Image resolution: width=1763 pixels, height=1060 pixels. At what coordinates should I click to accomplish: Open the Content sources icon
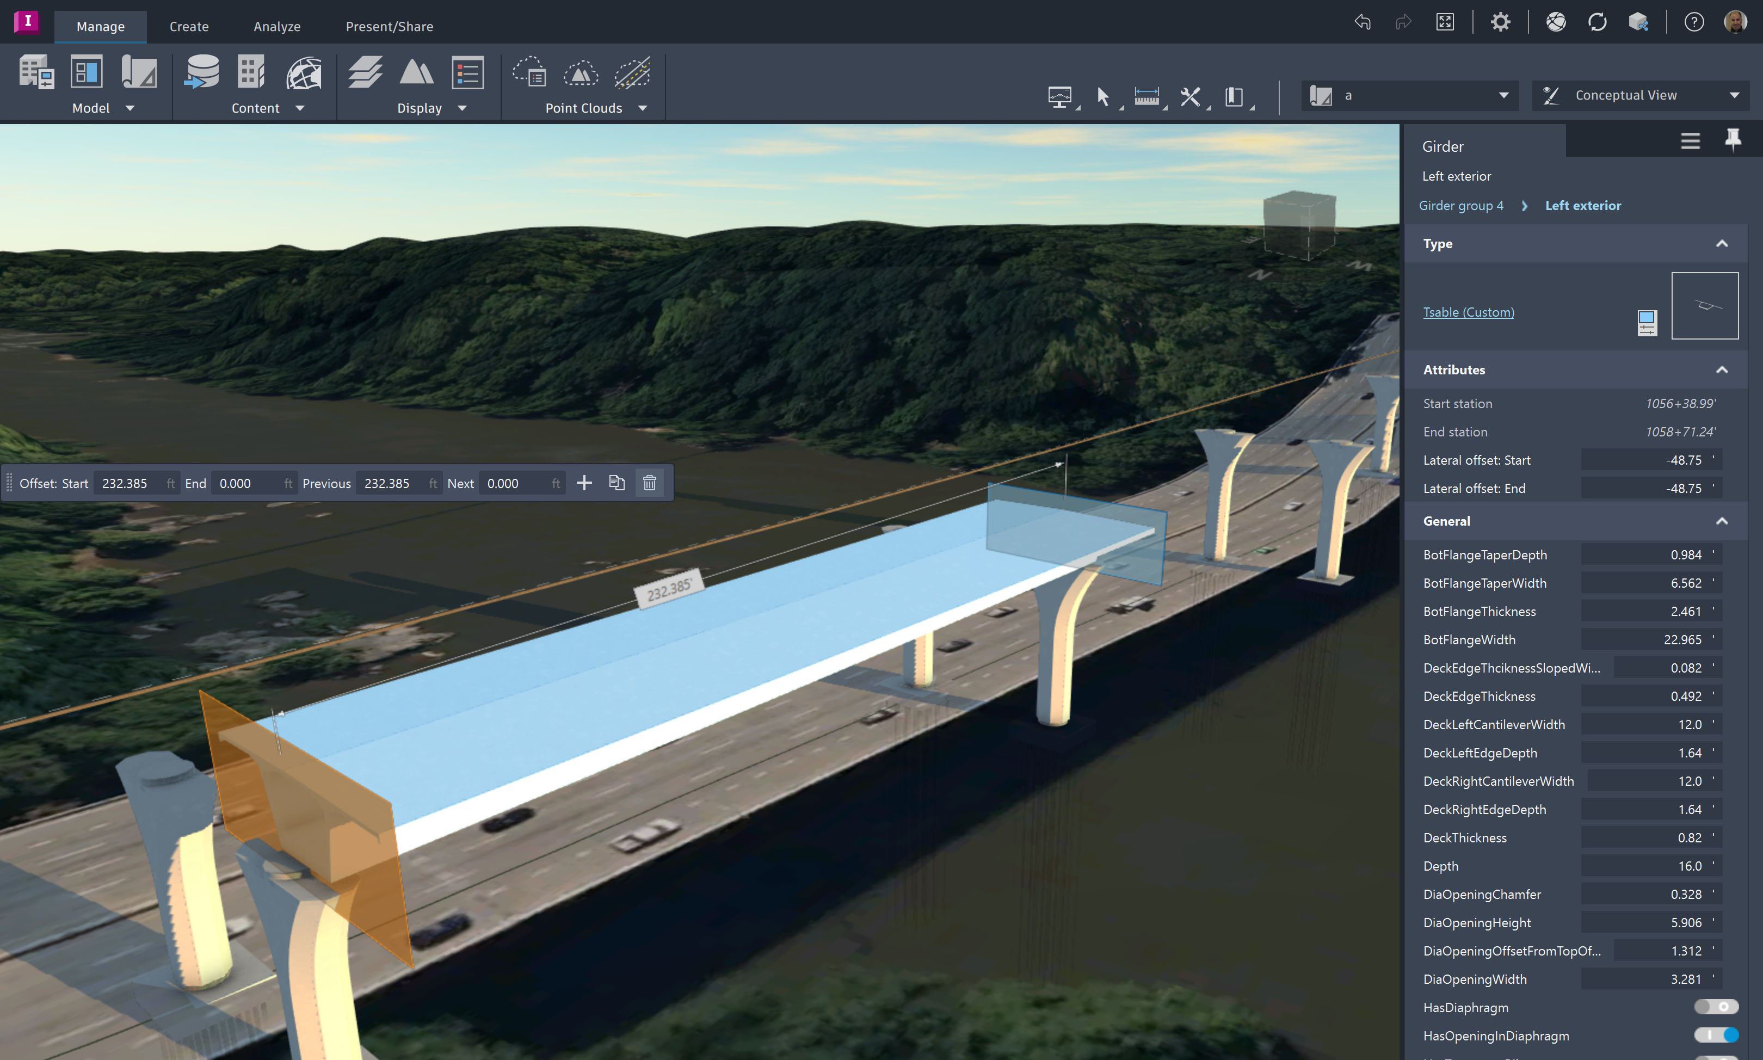point(203,71)
